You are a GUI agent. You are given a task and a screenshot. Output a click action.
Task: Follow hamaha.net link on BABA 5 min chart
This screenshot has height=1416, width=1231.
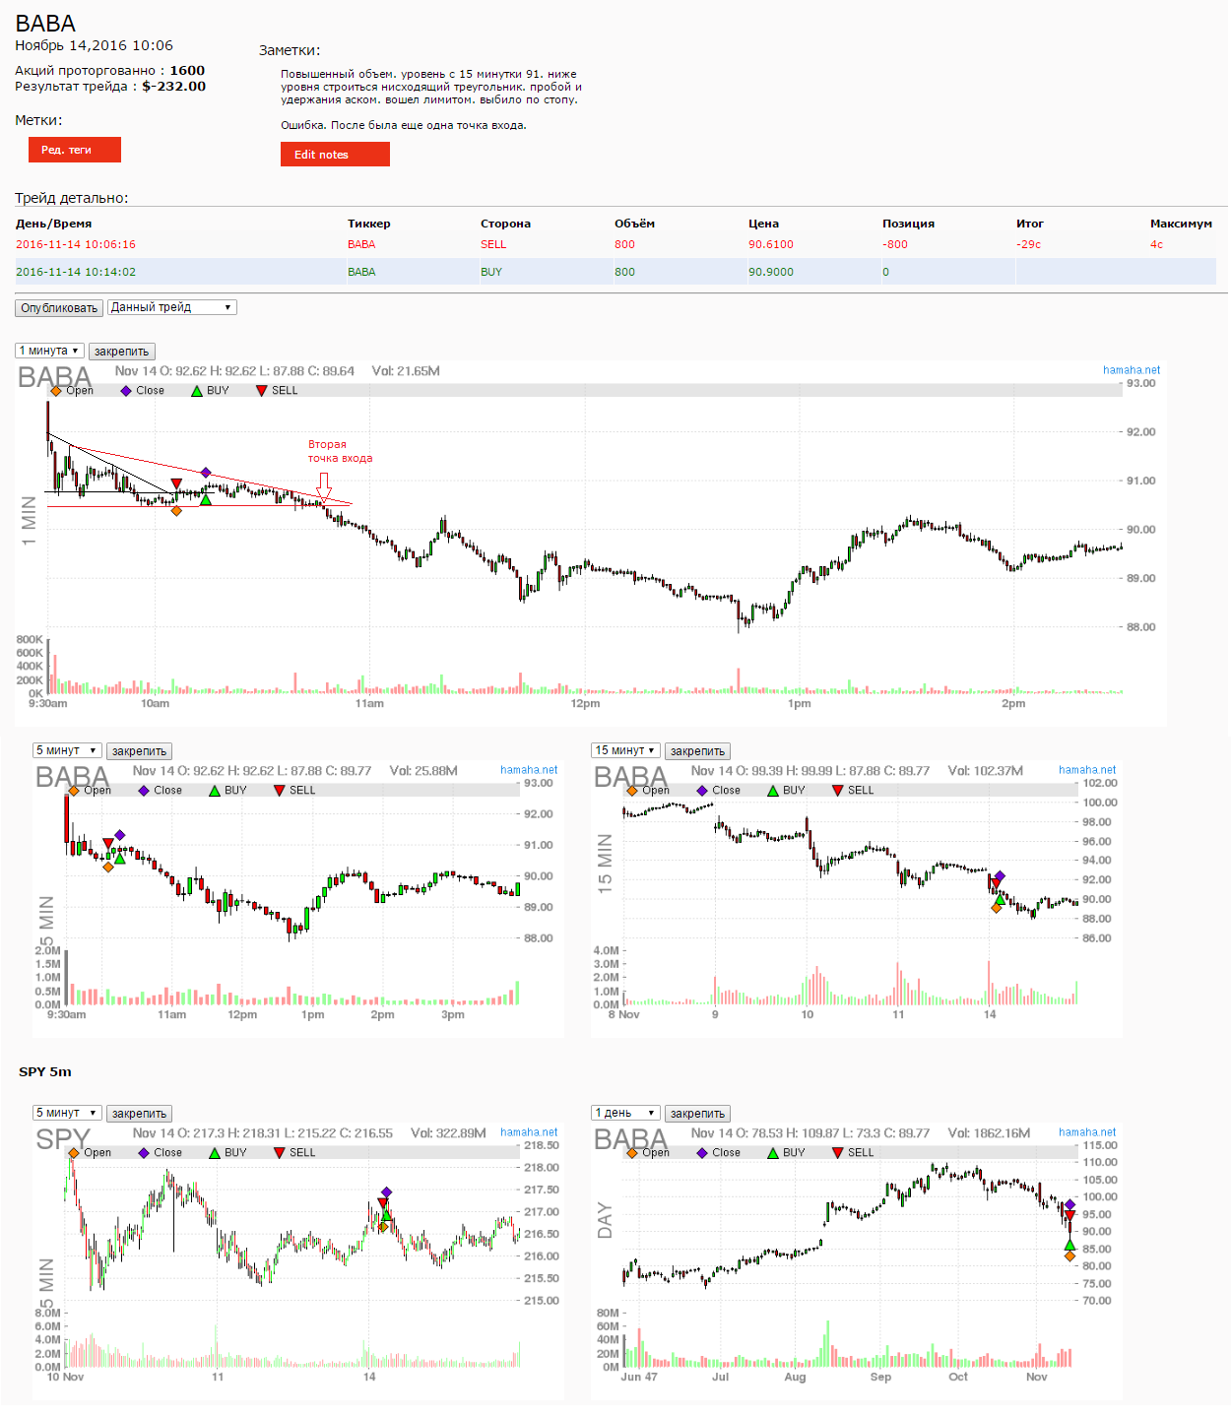[529, 770]
